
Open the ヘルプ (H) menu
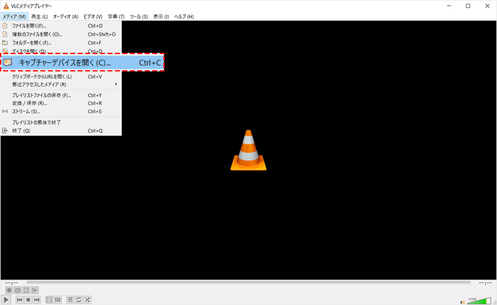coord(184,17)
